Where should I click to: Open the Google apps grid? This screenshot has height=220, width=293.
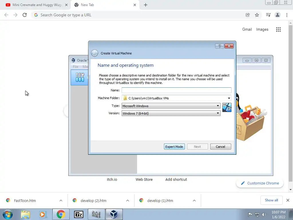coord(278,30)
